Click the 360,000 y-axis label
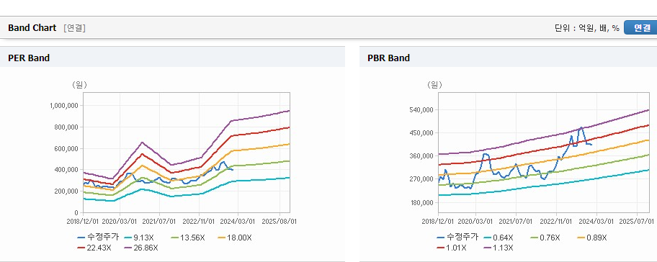The image size is (657, 262). pyautogui.click(x=421, y=156)
